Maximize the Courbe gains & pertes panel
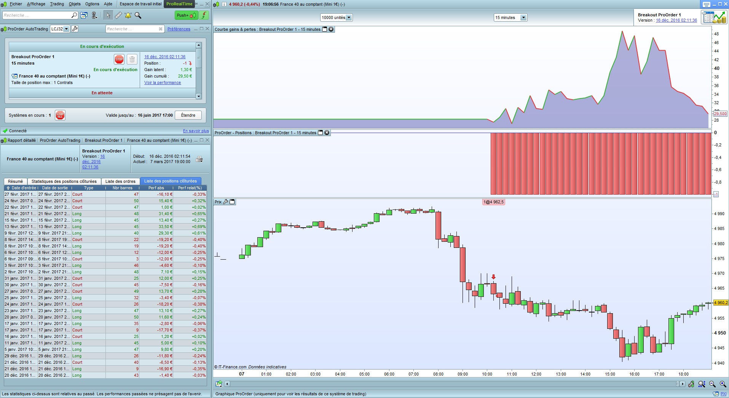This screenshot has height=398, width=729. 325,29
